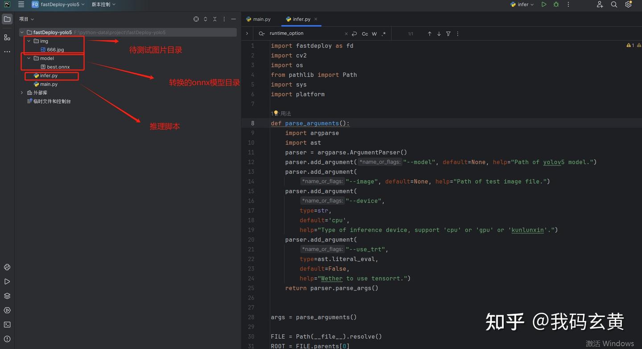This screenshot has width=642, height=349.
Task: Collapse the fastDeploy-yolo5 root node
Action: (x=22, y=33)
